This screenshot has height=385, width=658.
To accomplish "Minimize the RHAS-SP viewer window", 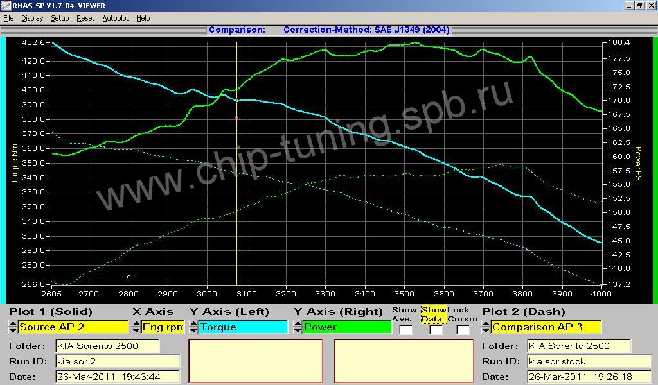I will coord(628,6).
